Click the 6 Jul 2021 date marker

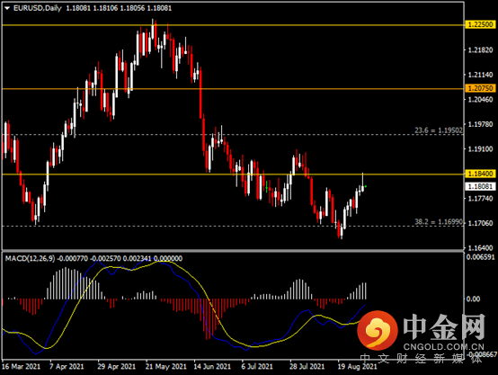(257, 367)
